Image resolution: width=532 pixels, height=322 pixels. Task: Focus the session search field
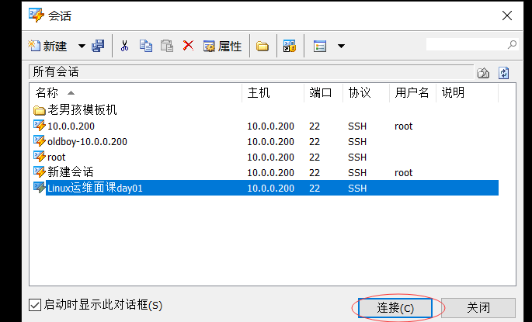coord(466,44)
